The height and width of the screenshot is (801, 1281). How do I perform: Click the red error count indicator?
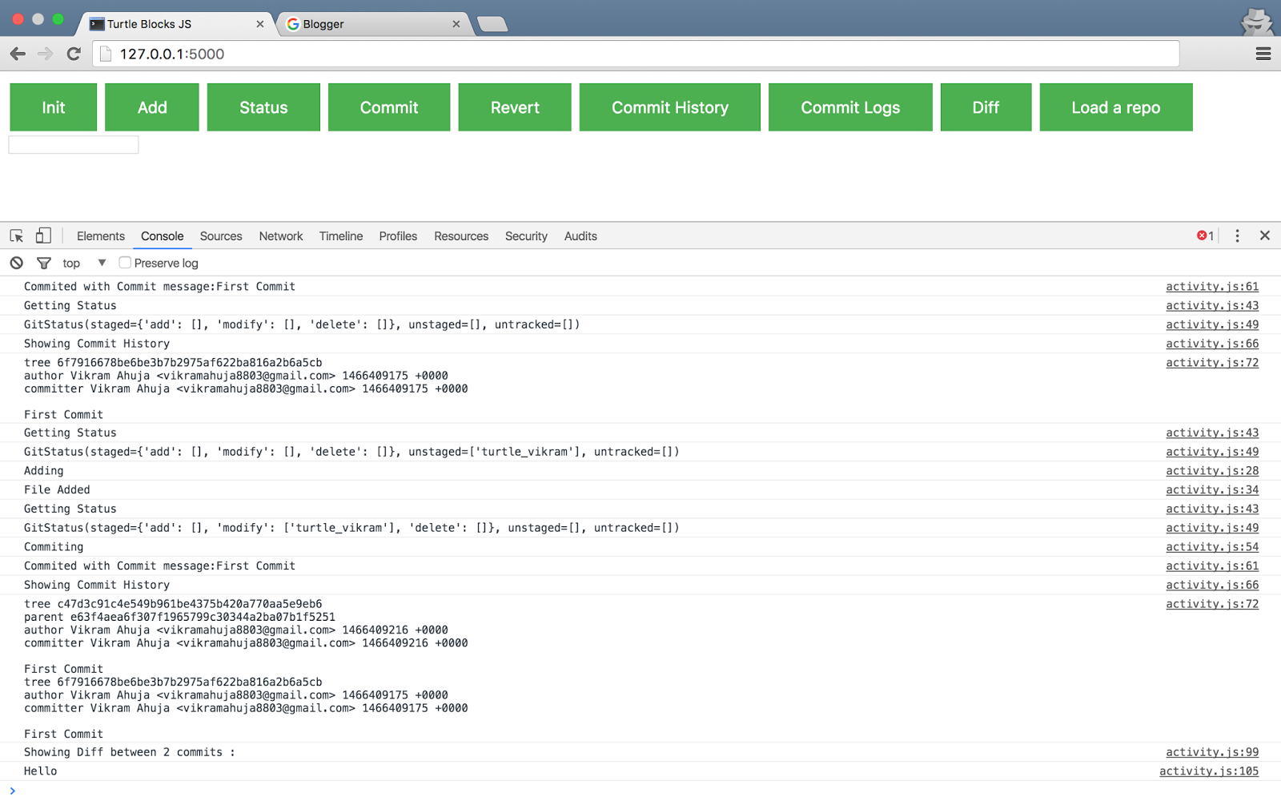tap(1205, 235)
